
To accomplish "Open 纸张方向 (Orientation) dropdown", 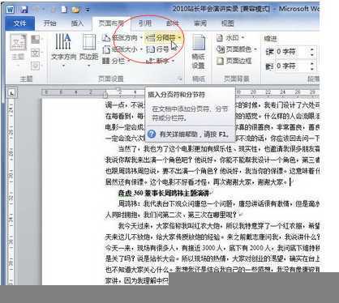I will tap(122, 38).
